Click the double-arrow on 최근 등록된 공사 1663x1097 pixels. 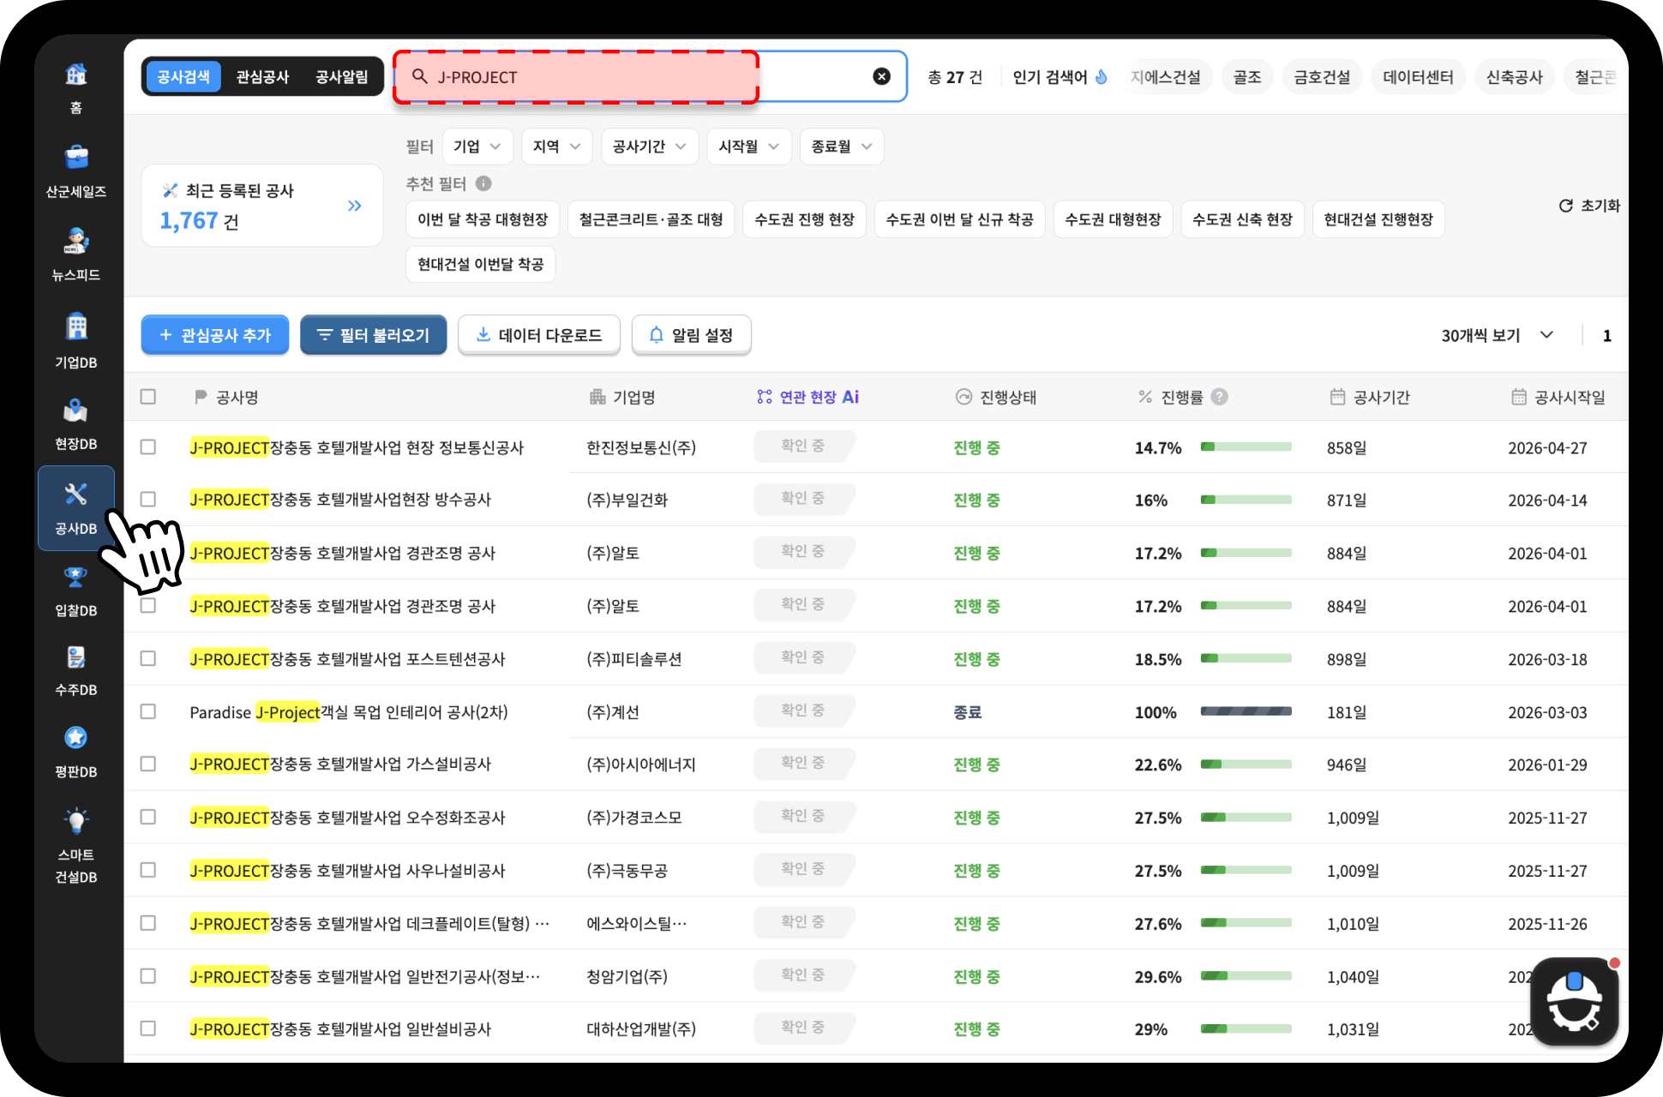[x=355, y=206]
